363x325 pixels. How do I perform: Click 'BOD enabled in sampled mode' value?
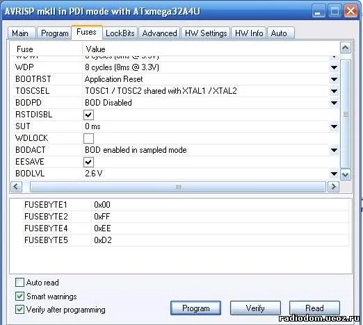136,150
